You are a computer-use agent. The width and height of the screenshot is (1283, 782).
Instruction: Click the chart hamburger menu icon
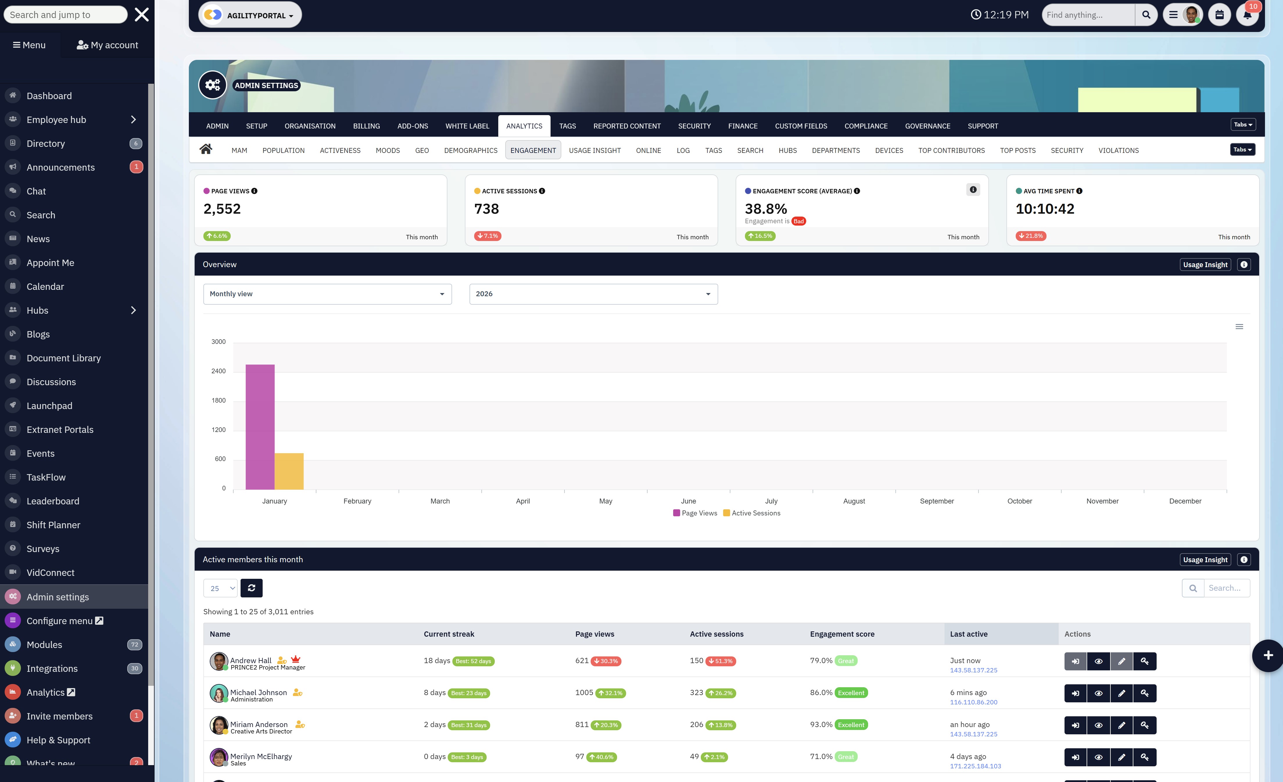[x=1239, y=327]
